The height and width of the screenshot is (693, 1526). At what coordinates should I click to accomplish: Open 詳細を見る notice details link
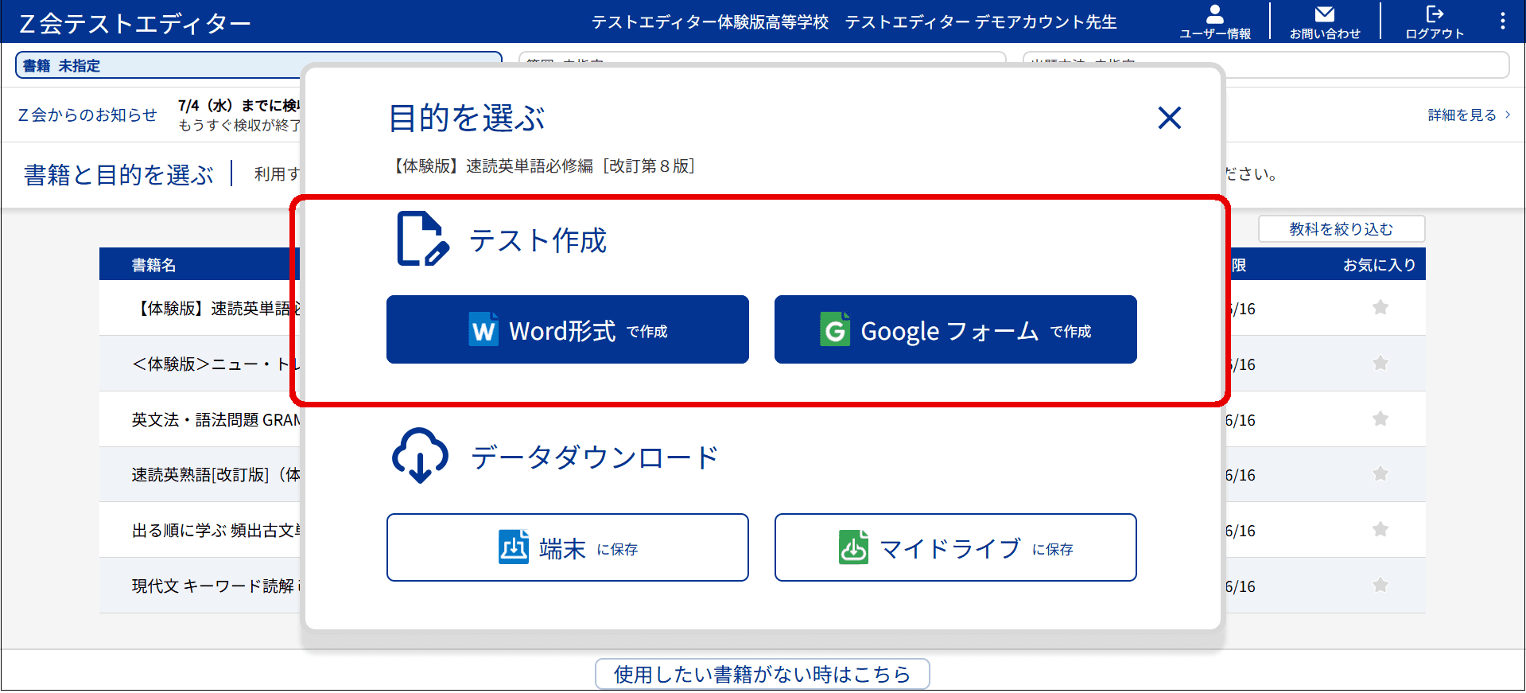pyautogui.click(x=1468, y=115)
